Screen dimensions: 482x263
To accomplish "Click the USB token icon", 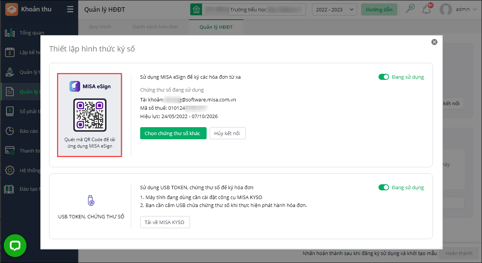I will [x=91, y=201].
